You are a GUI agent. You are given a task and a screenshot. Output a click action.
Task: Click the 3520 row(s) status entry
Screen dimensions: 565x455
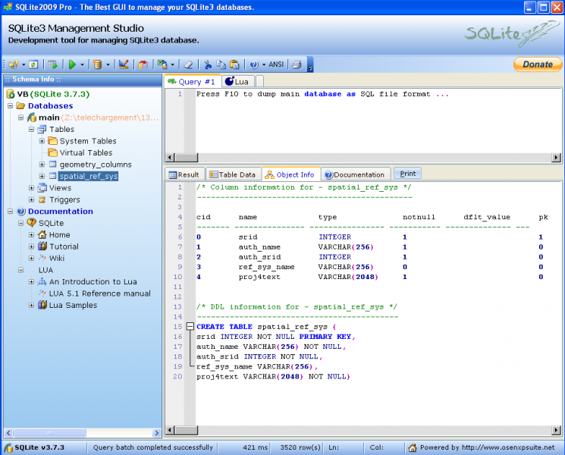(x=300, y=447)
